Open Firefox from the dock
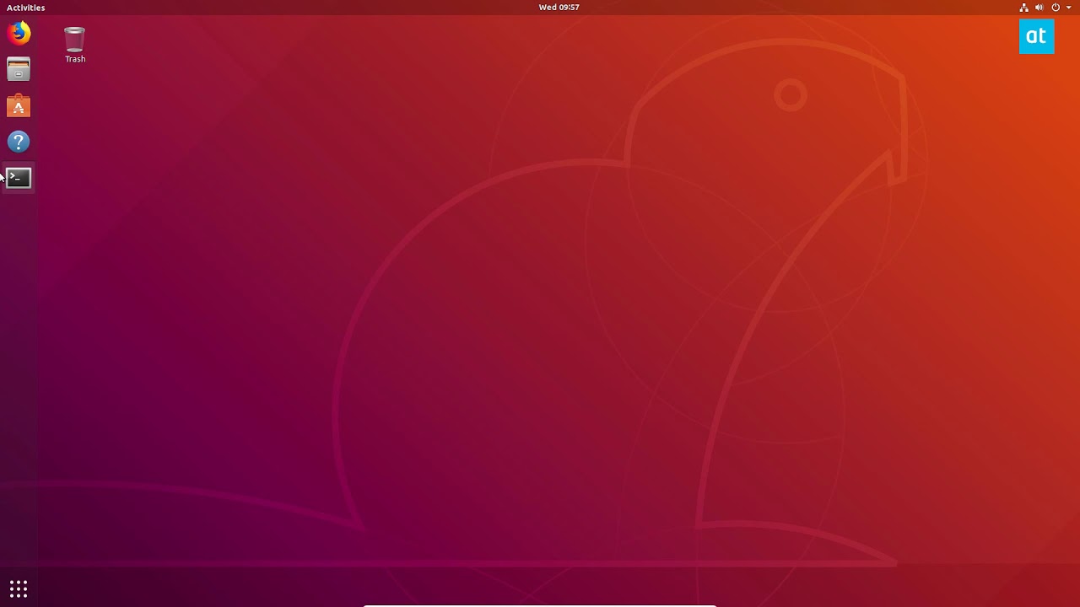The width and height of the screenshot is (1080, 607). [19, 34]
